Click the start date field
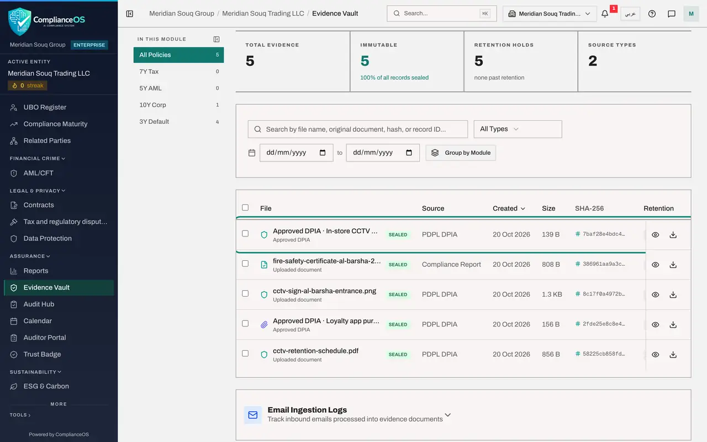Viewport: 707px width, 442px height. click(x=297, y=152)
